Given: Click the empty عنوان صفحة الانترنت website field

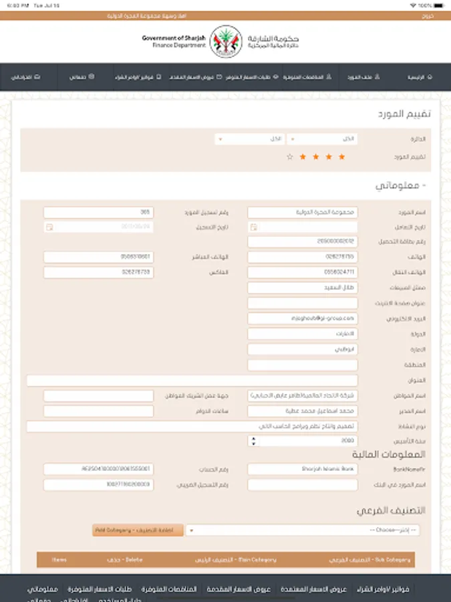Looking at the screenshot, I should [x=303, y=303].
